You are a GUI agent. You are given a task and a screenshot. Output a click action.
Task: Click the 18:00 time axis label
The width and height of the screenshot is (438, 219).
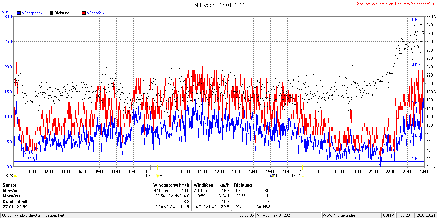tap(322, 172)
